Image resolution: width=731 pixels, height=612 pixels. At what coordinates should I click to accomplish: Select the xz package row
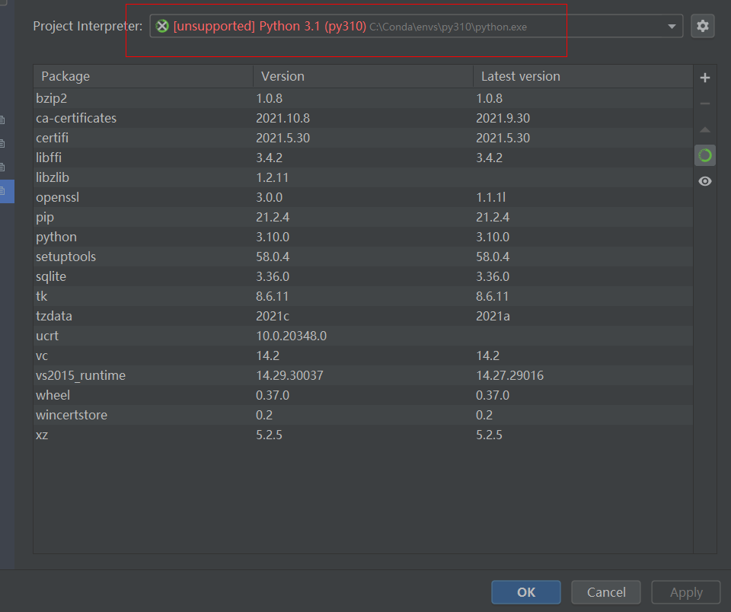click(x=363, y=435)
